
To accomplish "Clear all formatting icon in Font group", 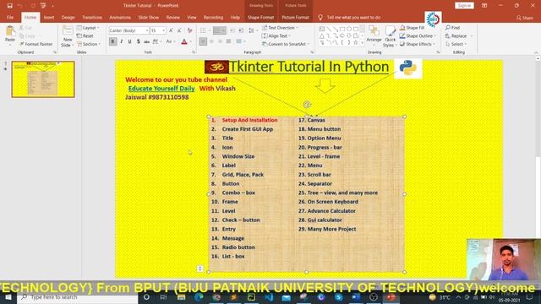I will [189, 30].
